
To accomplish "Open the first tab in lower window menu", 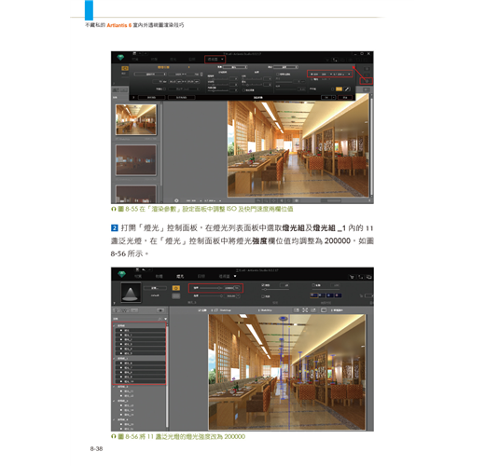I will pyautogui.click(x=138, y=276).
